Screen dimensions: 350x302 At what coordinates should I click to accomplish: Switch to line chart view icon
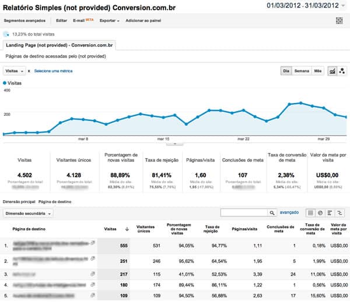tap(332, 71)
